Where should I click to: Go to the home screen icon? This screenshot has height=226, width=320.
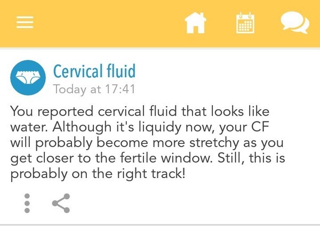[x=195, y=22]
